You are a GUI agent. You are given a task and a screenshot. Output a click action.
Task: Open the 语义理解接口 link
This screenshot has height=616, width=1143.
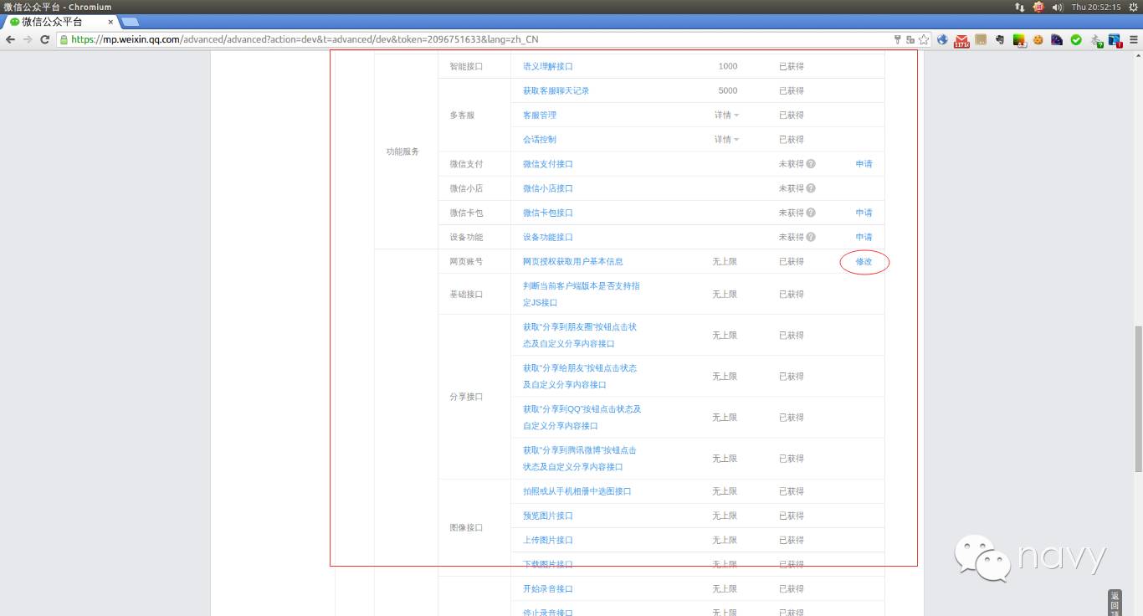(548, 66)
